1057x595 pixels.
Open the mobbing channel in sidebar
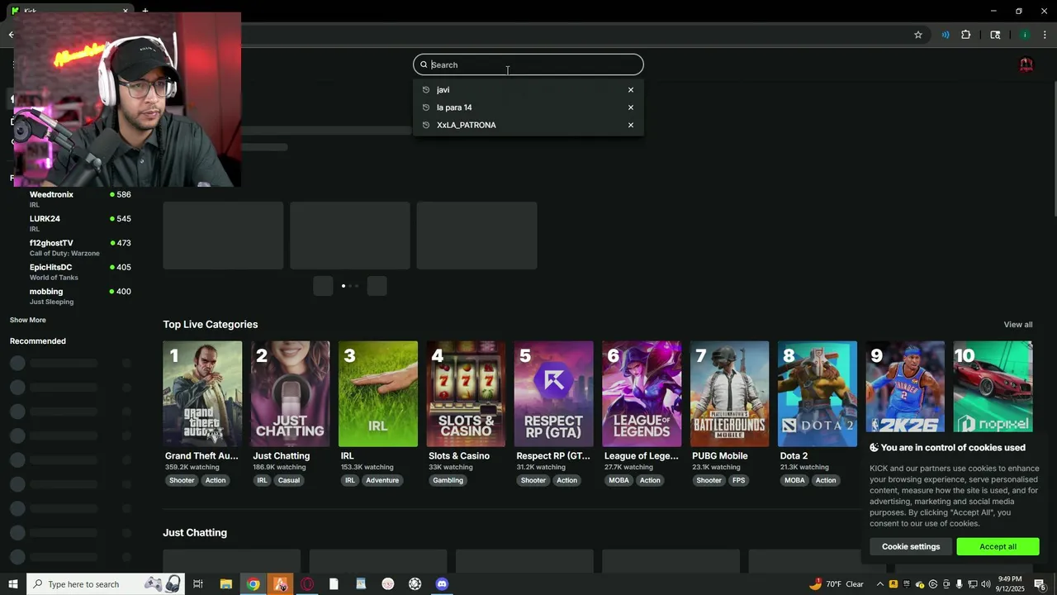click(70, 296)
